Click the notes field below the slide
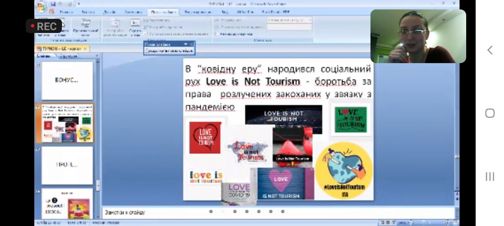This screenshot has width=504, height=226. pyautogui.click(x=276, y=212)
